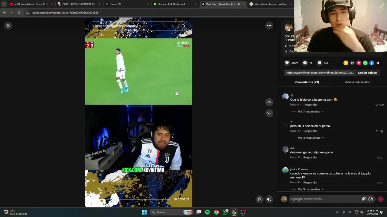
Task: Reply to junior Romero's comment
Action: tap(311, 182)
